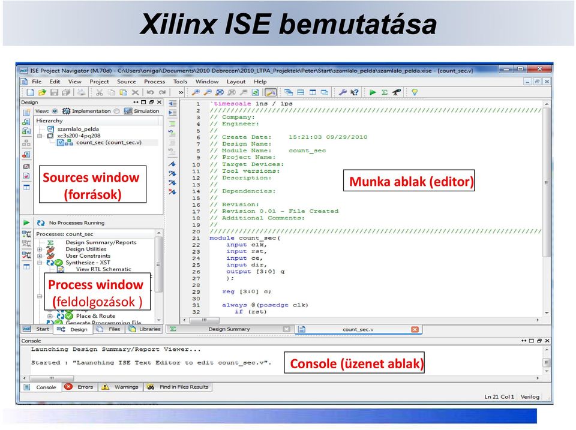Expand the Design Utilities process node
Screen dimensions: 576x430
pos(40,249)
